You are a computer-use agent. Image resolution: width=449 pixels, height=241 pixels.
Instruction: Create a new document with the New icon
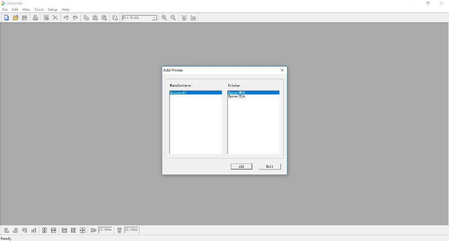click(x=6, y=18)
